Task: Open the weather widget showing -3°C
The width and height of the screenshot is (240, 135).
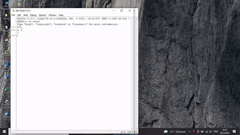Action: tap(175, 132)
